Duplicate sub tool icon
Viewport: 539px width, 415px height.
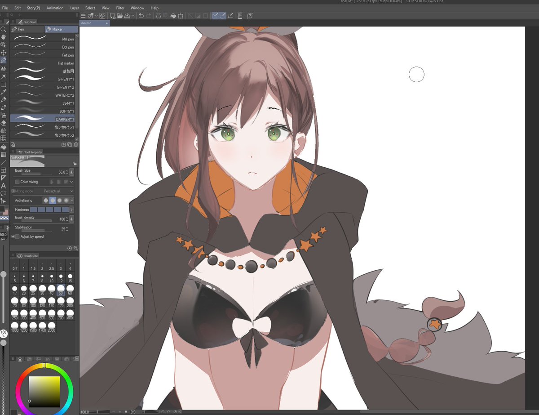70,144
